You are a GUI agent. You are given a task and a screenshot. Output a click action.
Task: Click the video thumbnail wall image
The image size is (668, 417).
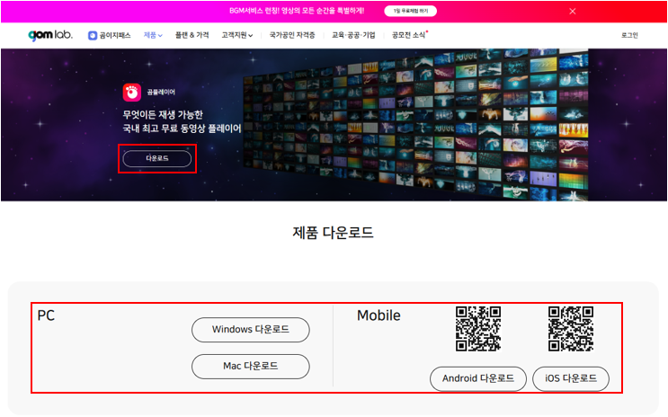coord(415,124)
